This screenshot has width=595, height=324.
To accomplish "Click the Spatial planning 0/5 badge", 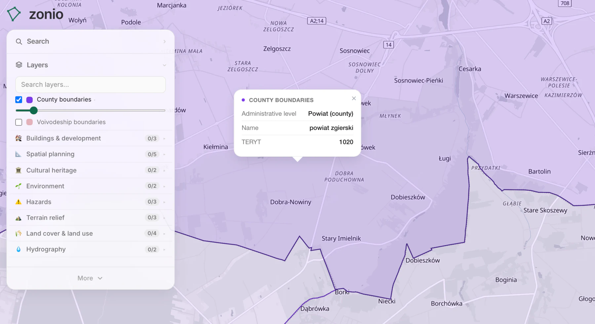I will (x=152, y=154).
